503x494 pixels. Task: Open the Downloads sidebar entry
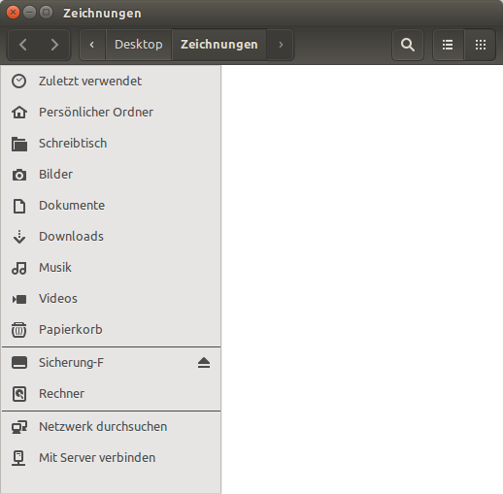point(112,237)
